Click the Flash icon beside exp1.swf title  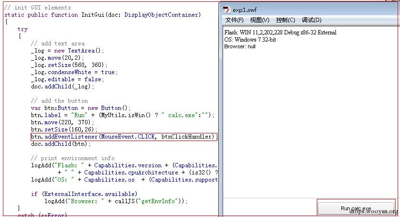pos(227,10)
